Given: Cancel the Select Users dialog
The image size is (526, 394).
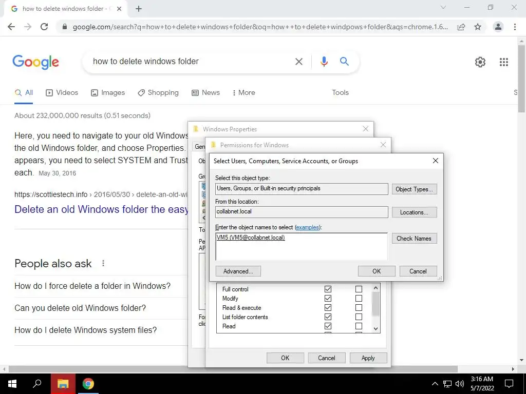Looking at the screenshot, I should tap(418, 271).
